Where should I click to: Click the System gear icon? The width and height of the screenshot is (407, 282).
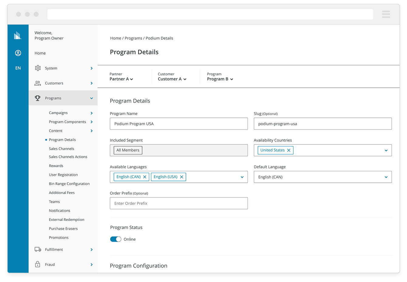38,68
